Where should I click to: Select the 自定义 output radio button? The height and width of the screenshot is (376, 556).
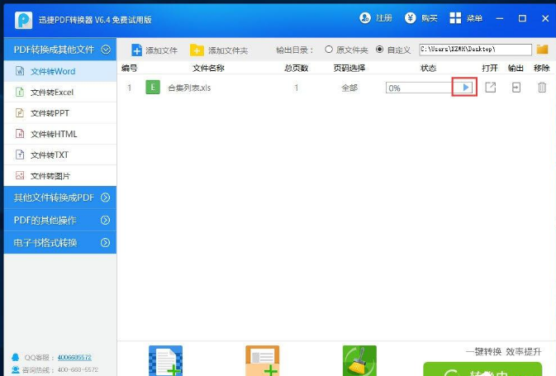(380, 50)
